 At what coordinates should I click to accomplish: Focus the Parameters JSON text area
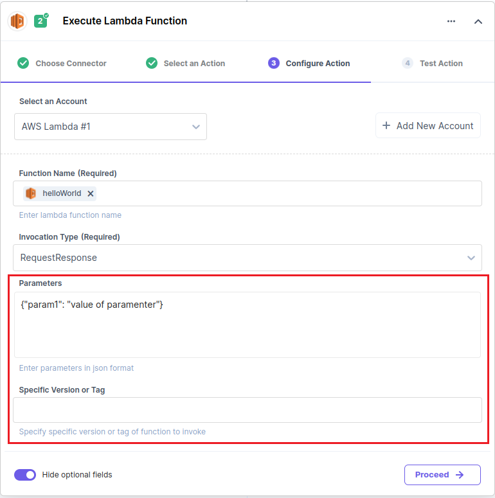(x=248, y=325)
